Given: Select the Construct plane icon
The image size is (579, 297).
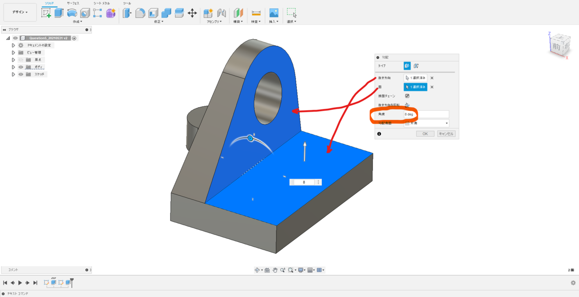Looking at the screenshot, I should pos(238,13).
